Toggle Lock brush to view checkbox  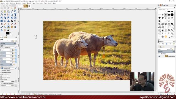[1, 77]
